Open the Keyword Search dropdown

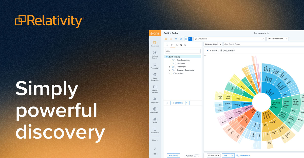[x=213, y=44]
